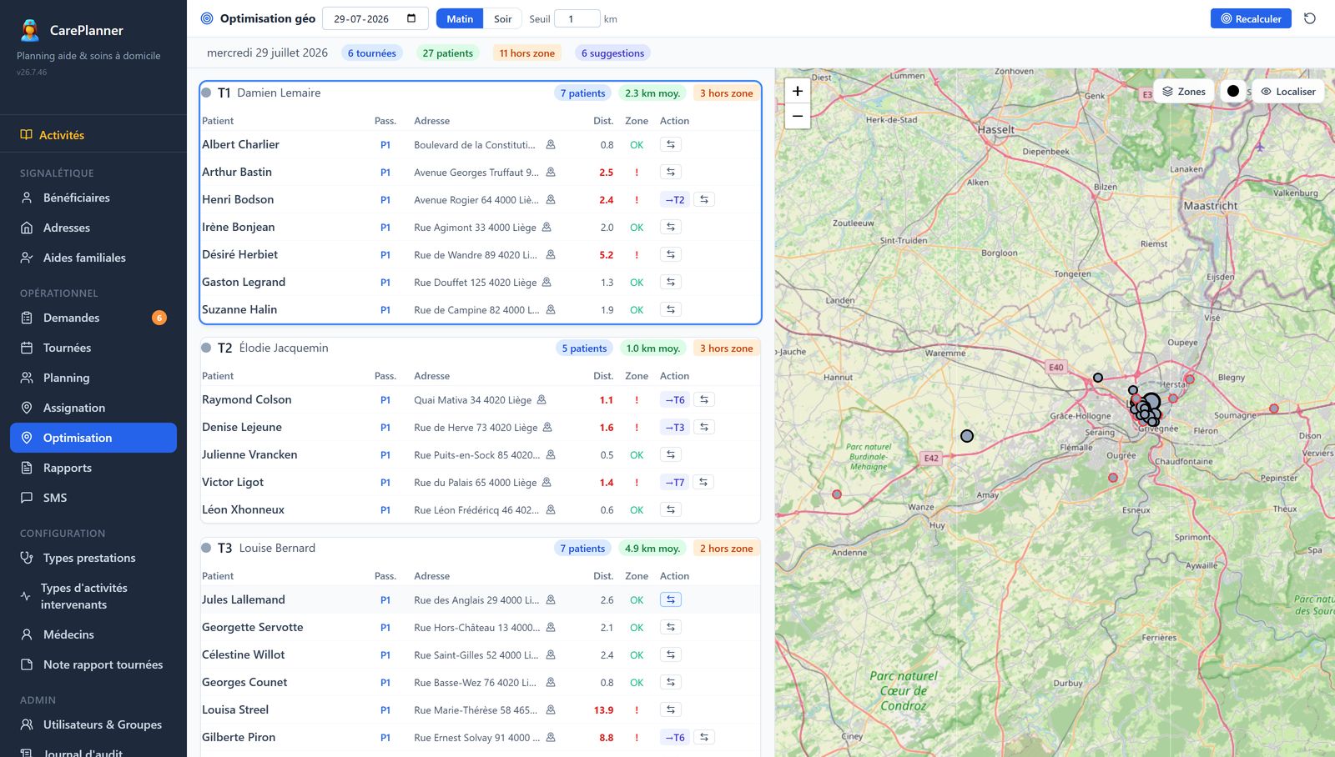Viewport: 1335px width, 757px height.
Task: Open Rapports in the sidebar
Action: point(93,468)
